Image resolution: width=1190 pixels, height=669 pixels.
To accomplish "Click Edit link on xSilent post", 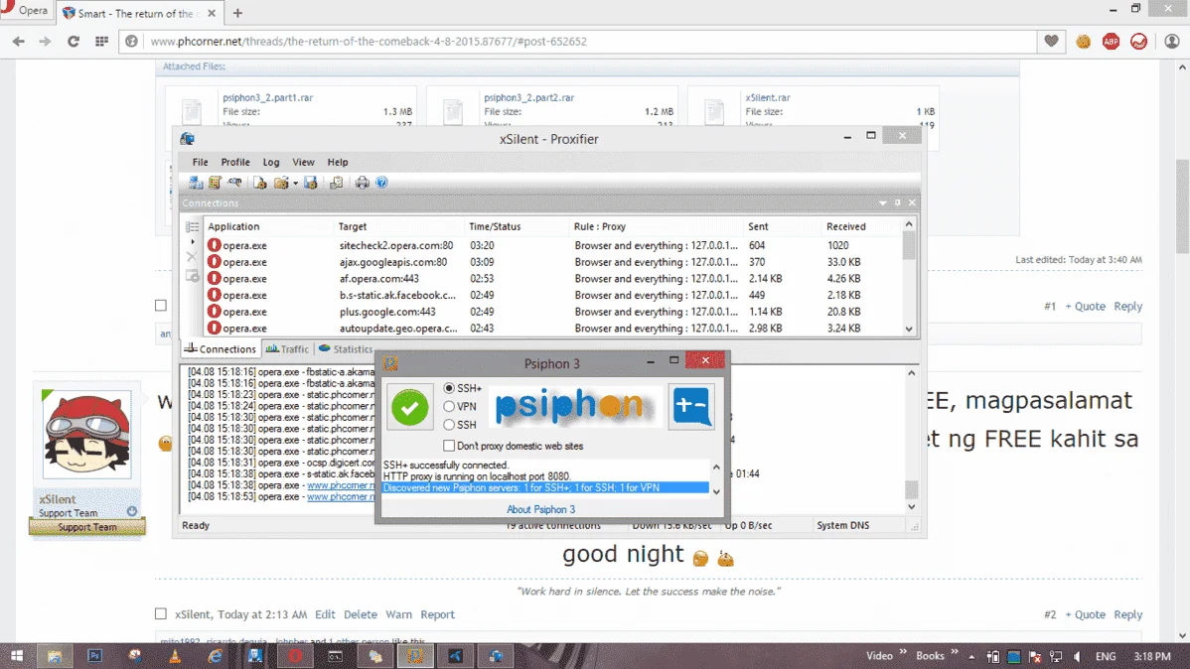I will 325,614.
